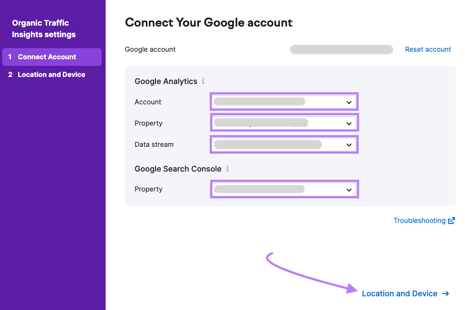The image size is (465, 310).
Task: Click the chevron on the Account dropdown
Action: pyautogui.click(x=349, y=101)
